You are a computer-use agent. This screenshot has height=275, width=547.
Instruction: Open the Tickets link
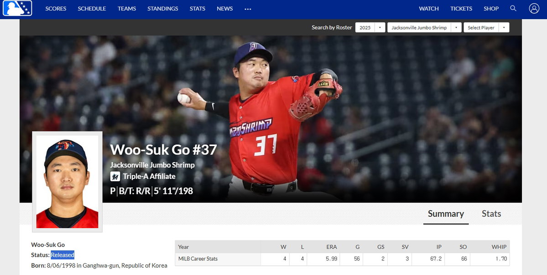pos(461,9)
